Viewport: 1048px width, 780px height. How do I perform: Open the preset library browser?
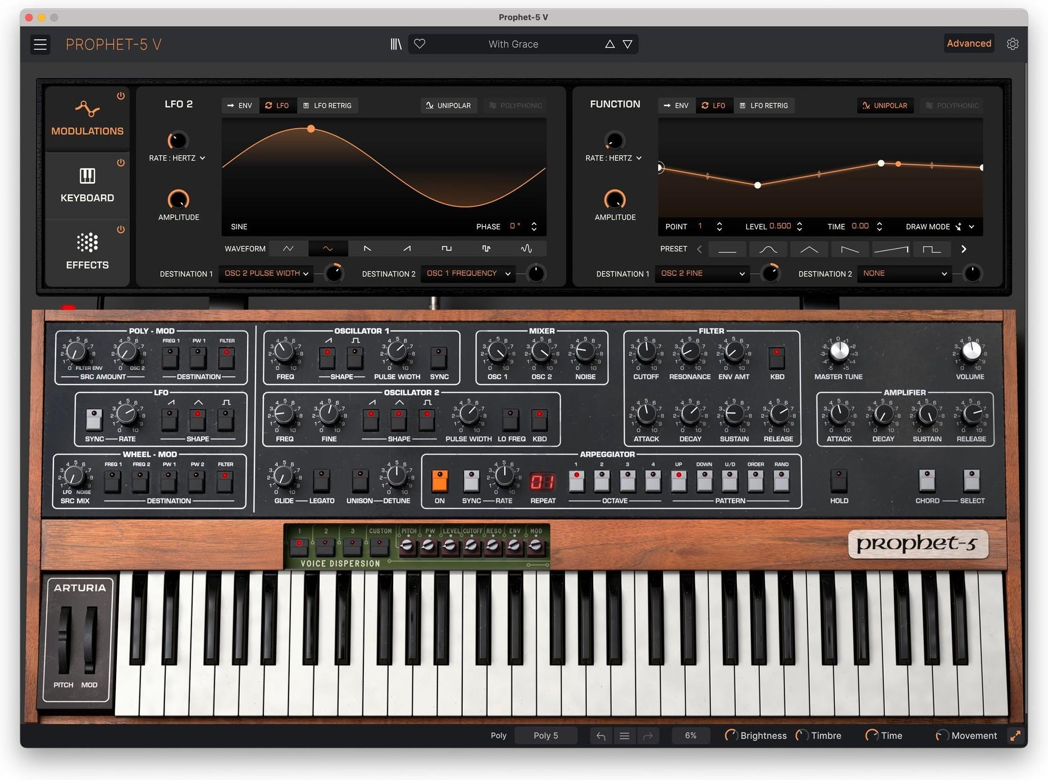(x=397, y=44)
